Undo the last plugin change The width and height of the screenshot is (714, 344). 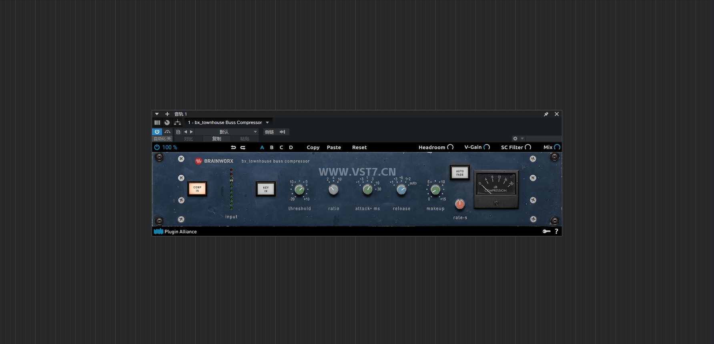click(x=233, y=147)
